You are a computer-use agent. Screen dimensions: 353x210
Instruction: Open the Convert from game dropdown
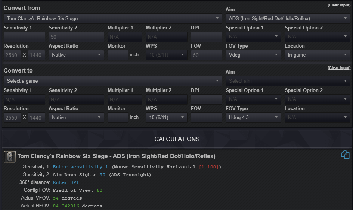(113, 18)
